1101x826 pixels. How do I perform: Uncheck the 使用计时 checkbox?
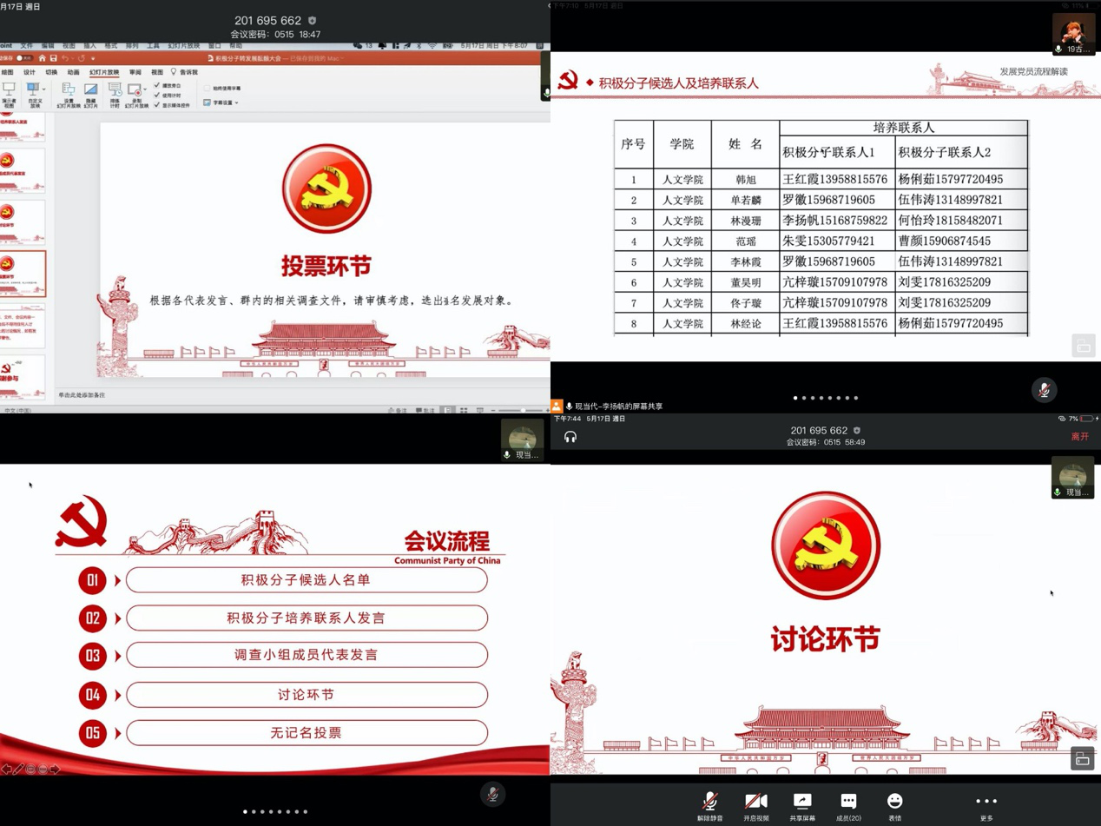[157, 96]
